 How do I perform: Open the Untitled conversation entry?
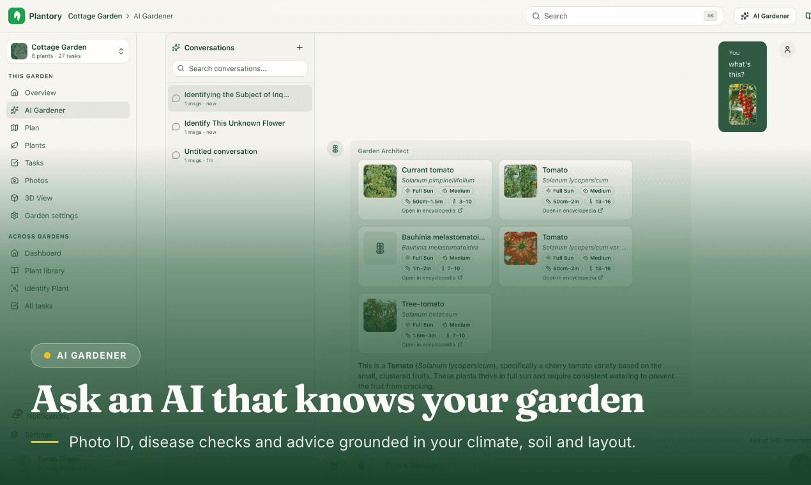pyautogui.click(x=240, y=155)
